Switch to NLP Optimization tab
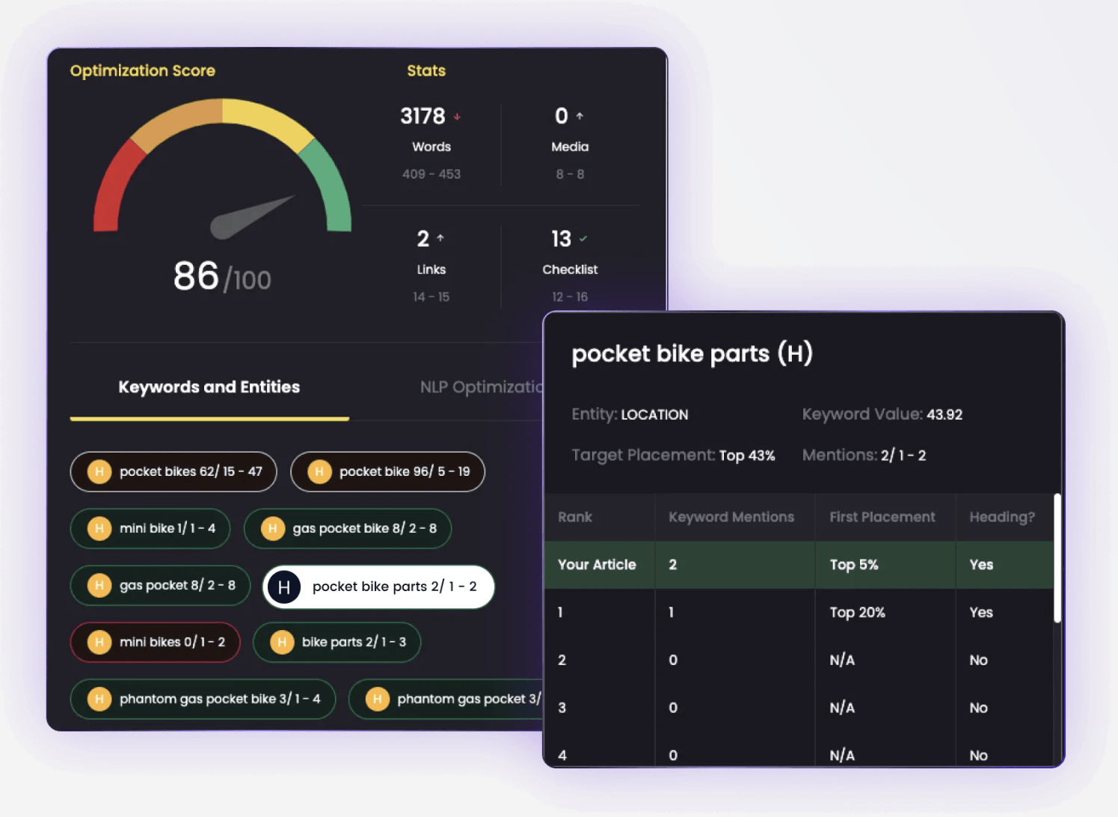The image size is (1118, 817). [x=482, y=387]
